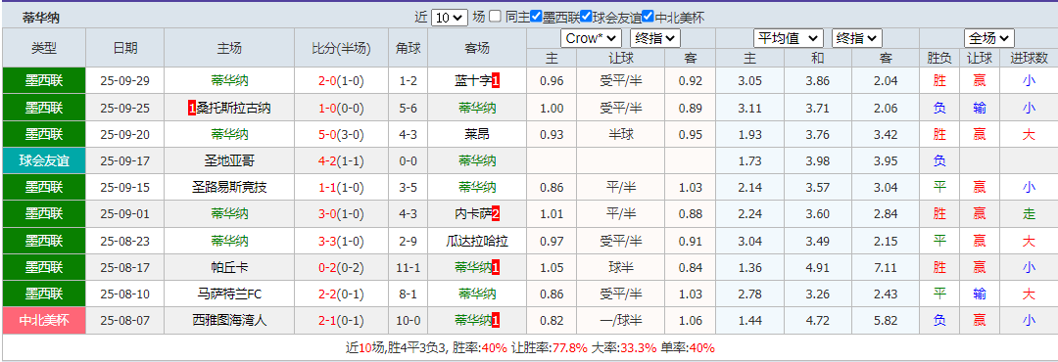
Task: Click 莱昂 away team name
Action: coord(477,134)
